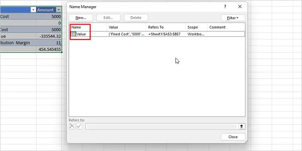
Task: Select the cell with value 0
Action: [49, 23]
